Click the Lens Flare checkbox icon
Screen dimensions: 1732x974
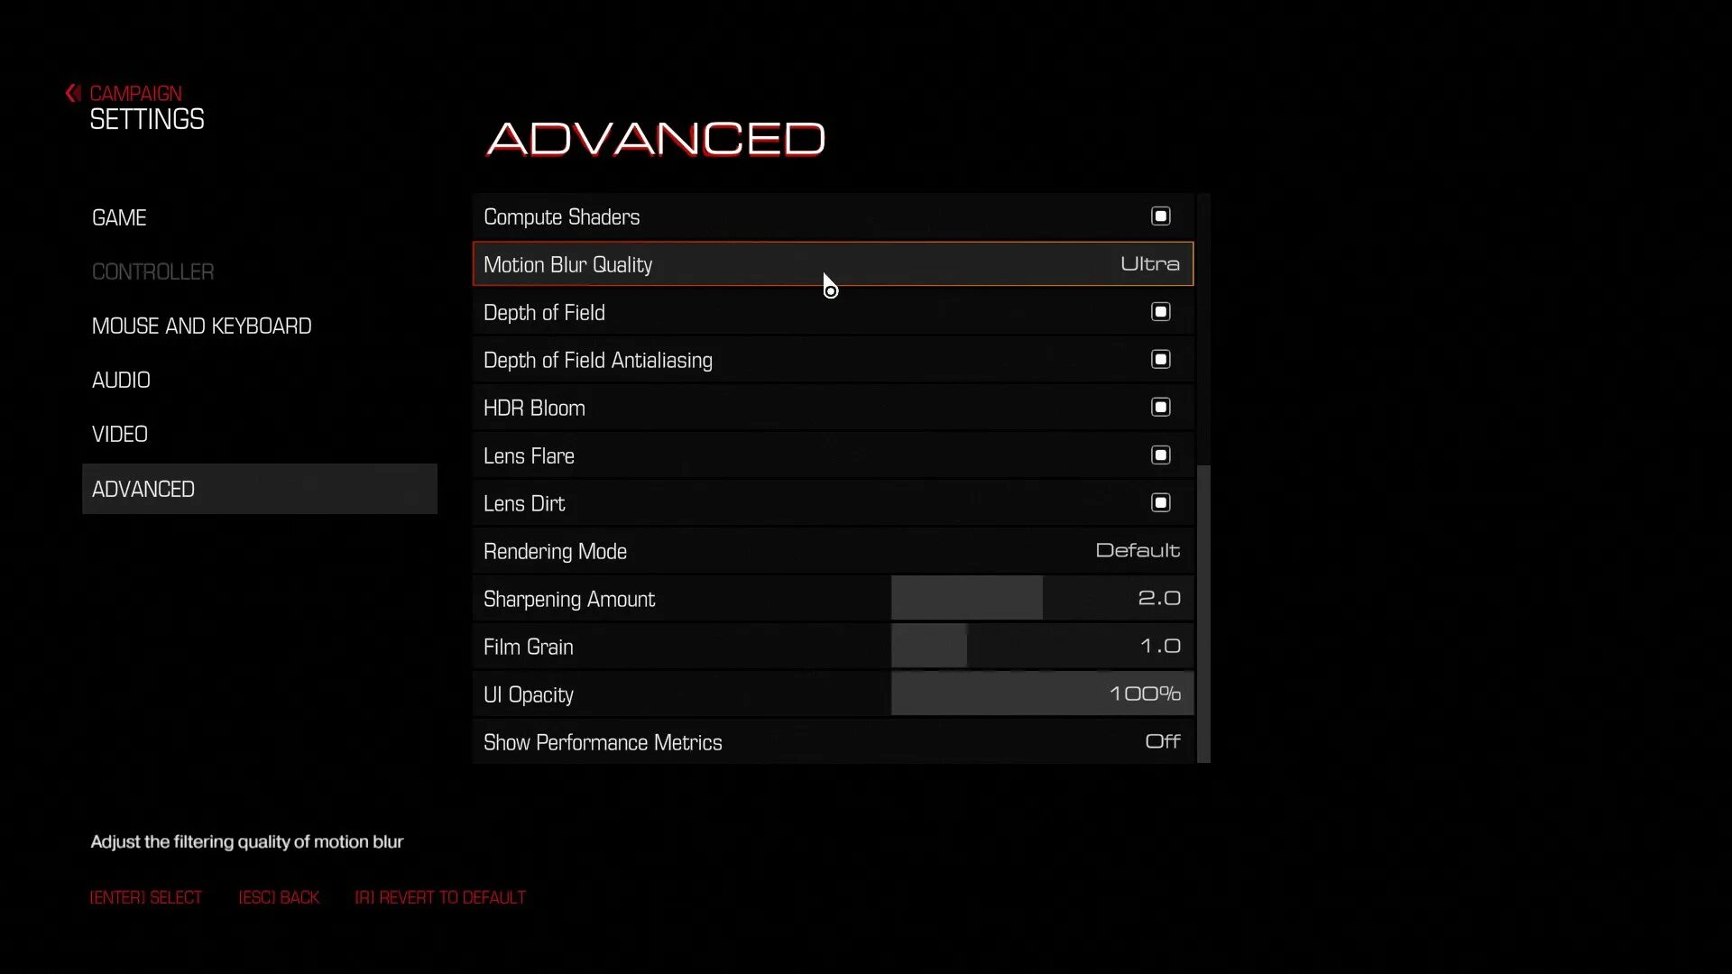1160,455
